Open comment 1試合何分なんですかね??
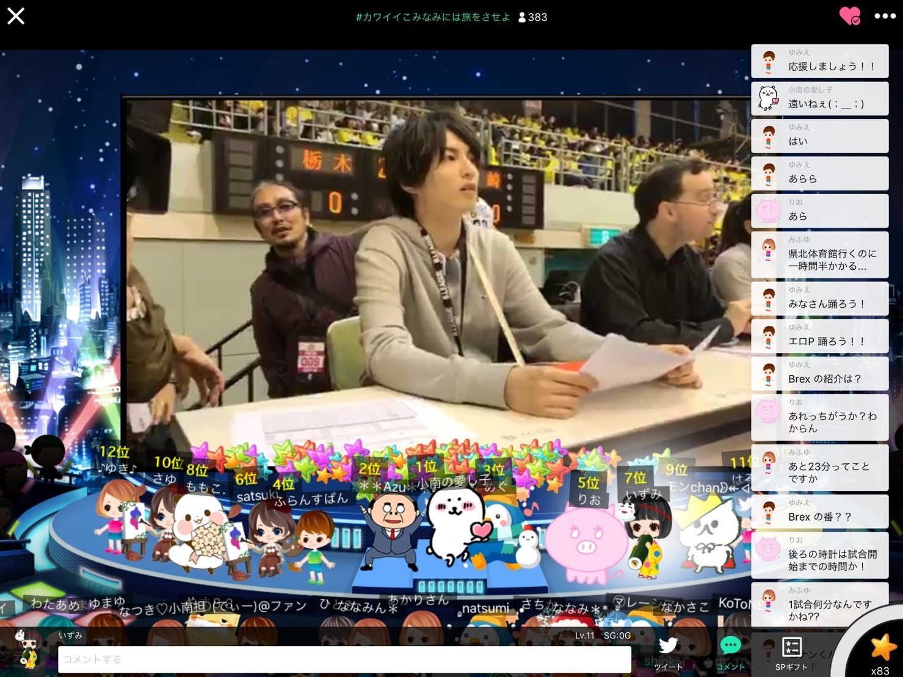Image resolution: width=903 pixels, height=677 pixels. (x=819, y=604)
